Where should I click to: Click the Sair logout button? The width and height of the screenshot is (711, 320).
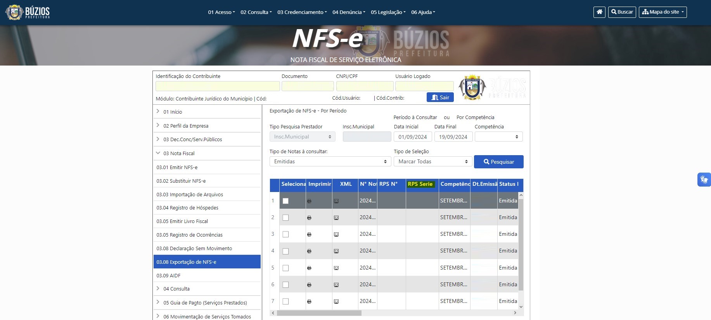[x=440, y=97]
